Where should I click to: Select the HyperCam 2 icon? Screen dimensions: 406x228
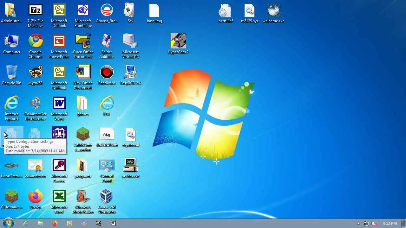coord(178,44)
